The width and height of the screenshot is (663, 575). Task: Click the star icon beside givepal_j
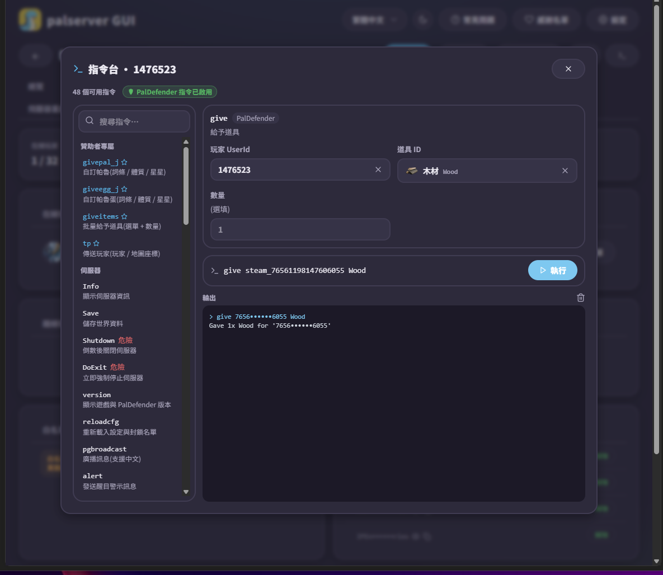point(124,162)
